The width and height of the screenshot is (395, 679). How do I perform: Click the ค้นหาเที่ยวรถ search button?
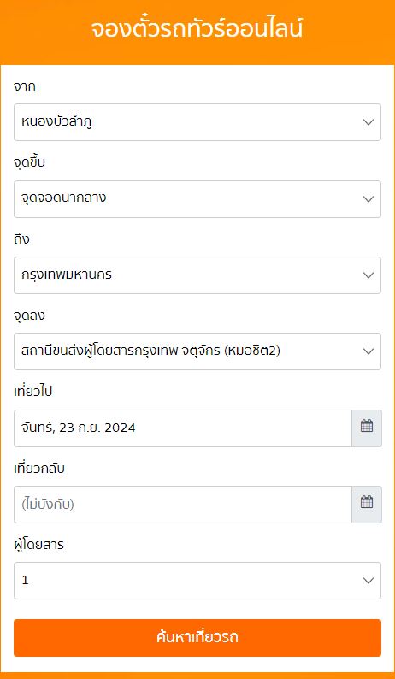197,638
